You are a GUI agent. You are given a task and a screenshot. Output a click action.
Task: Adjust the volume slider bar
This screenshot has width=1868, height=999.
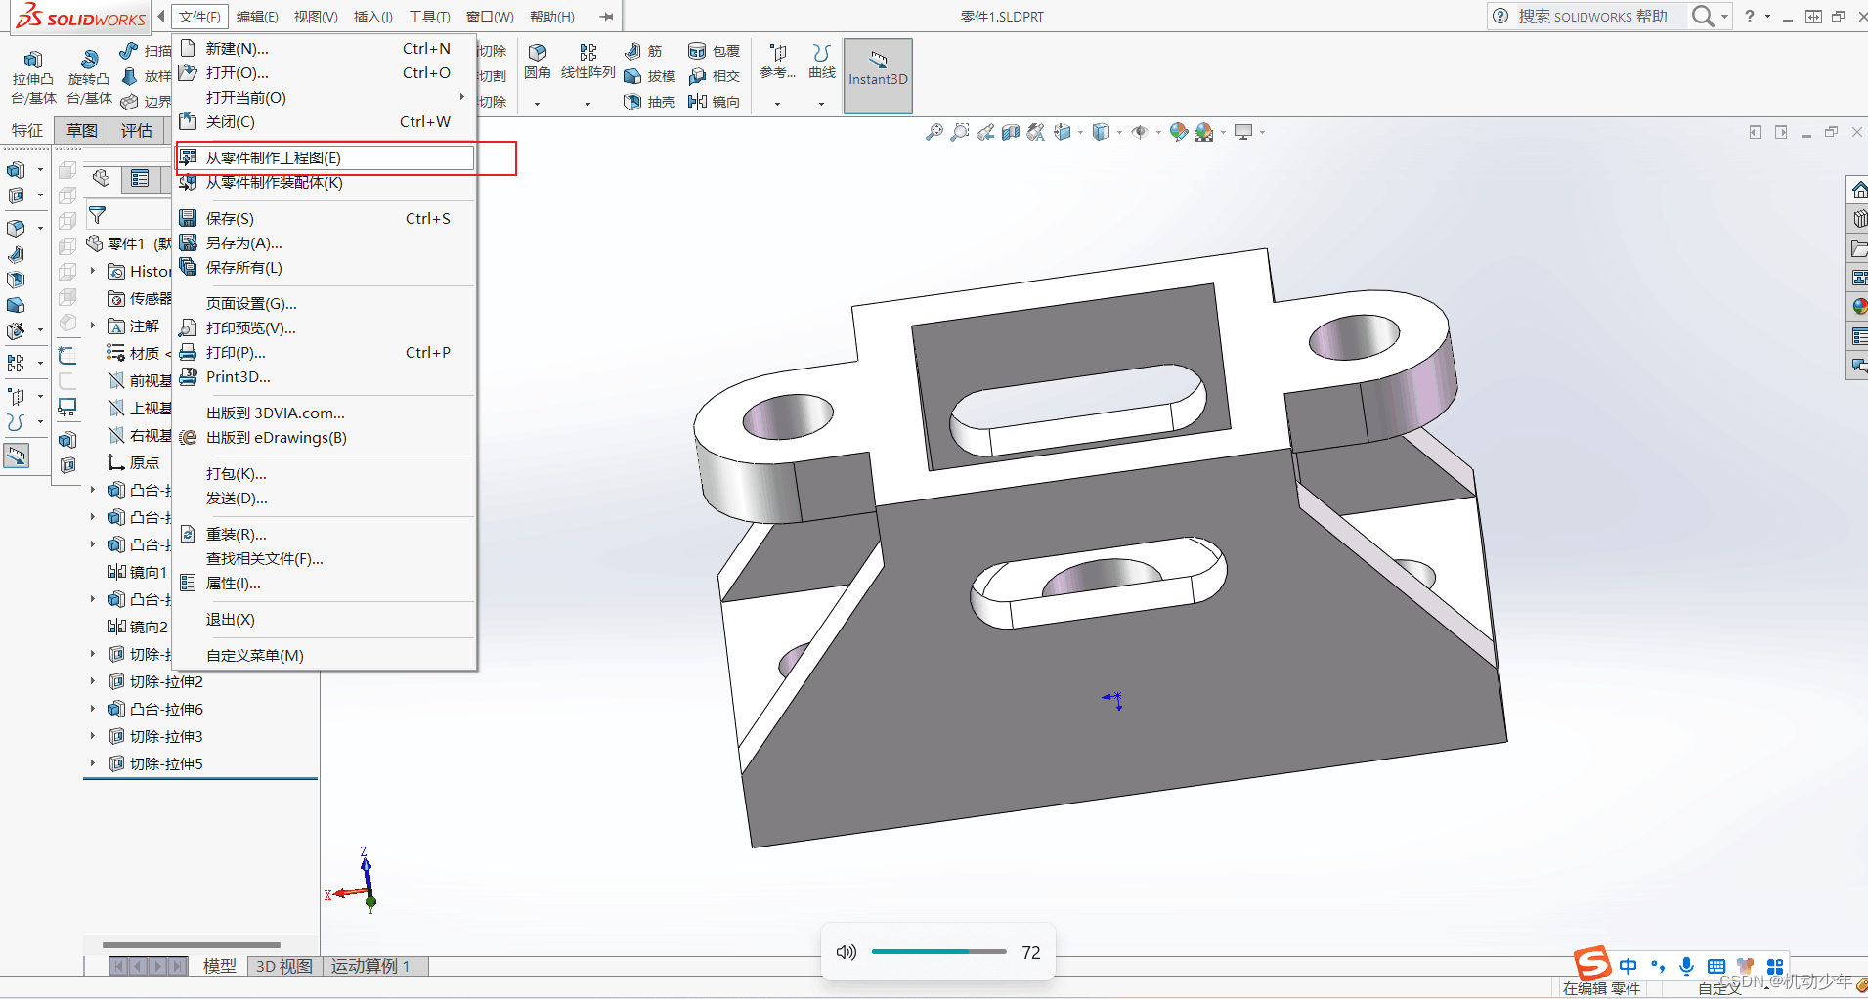[938, 951]
